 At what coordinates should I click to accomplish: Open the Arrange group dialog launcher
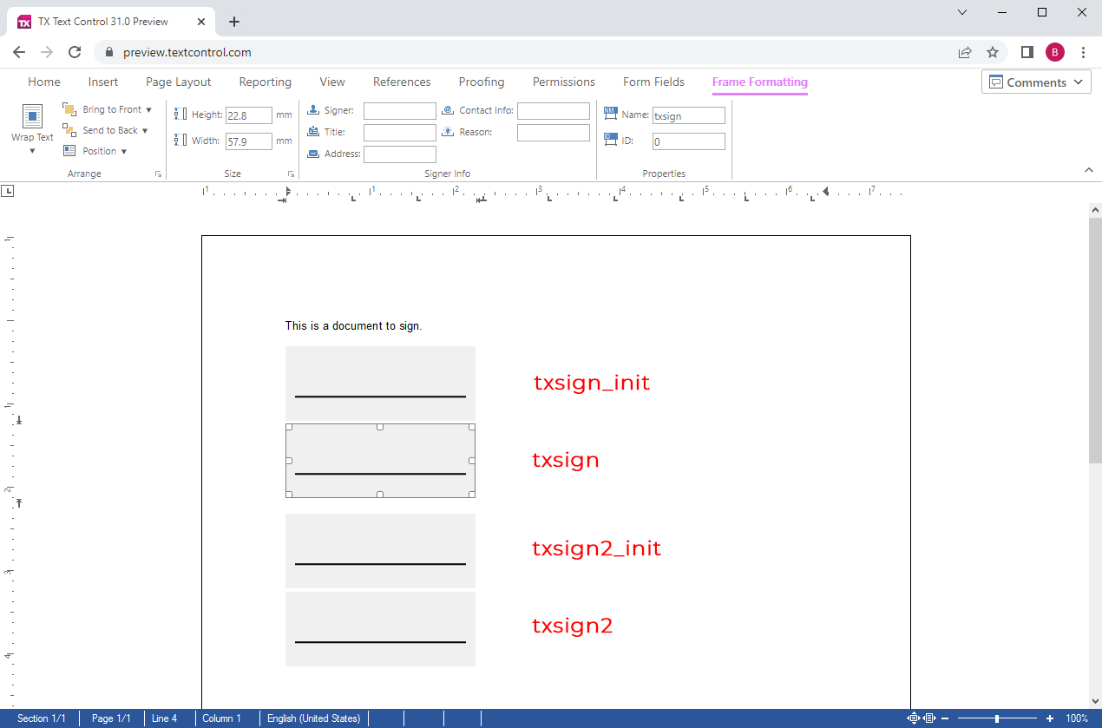click(158, 174)
